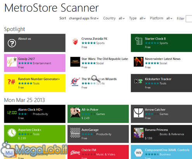This screenshot has width=192, height=159.
Task: Open the Starter Clock 8 app title
Action: [x=155, y=39]
